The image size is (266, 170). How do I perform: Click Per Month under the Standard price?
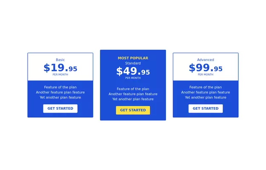pos(133,78)
